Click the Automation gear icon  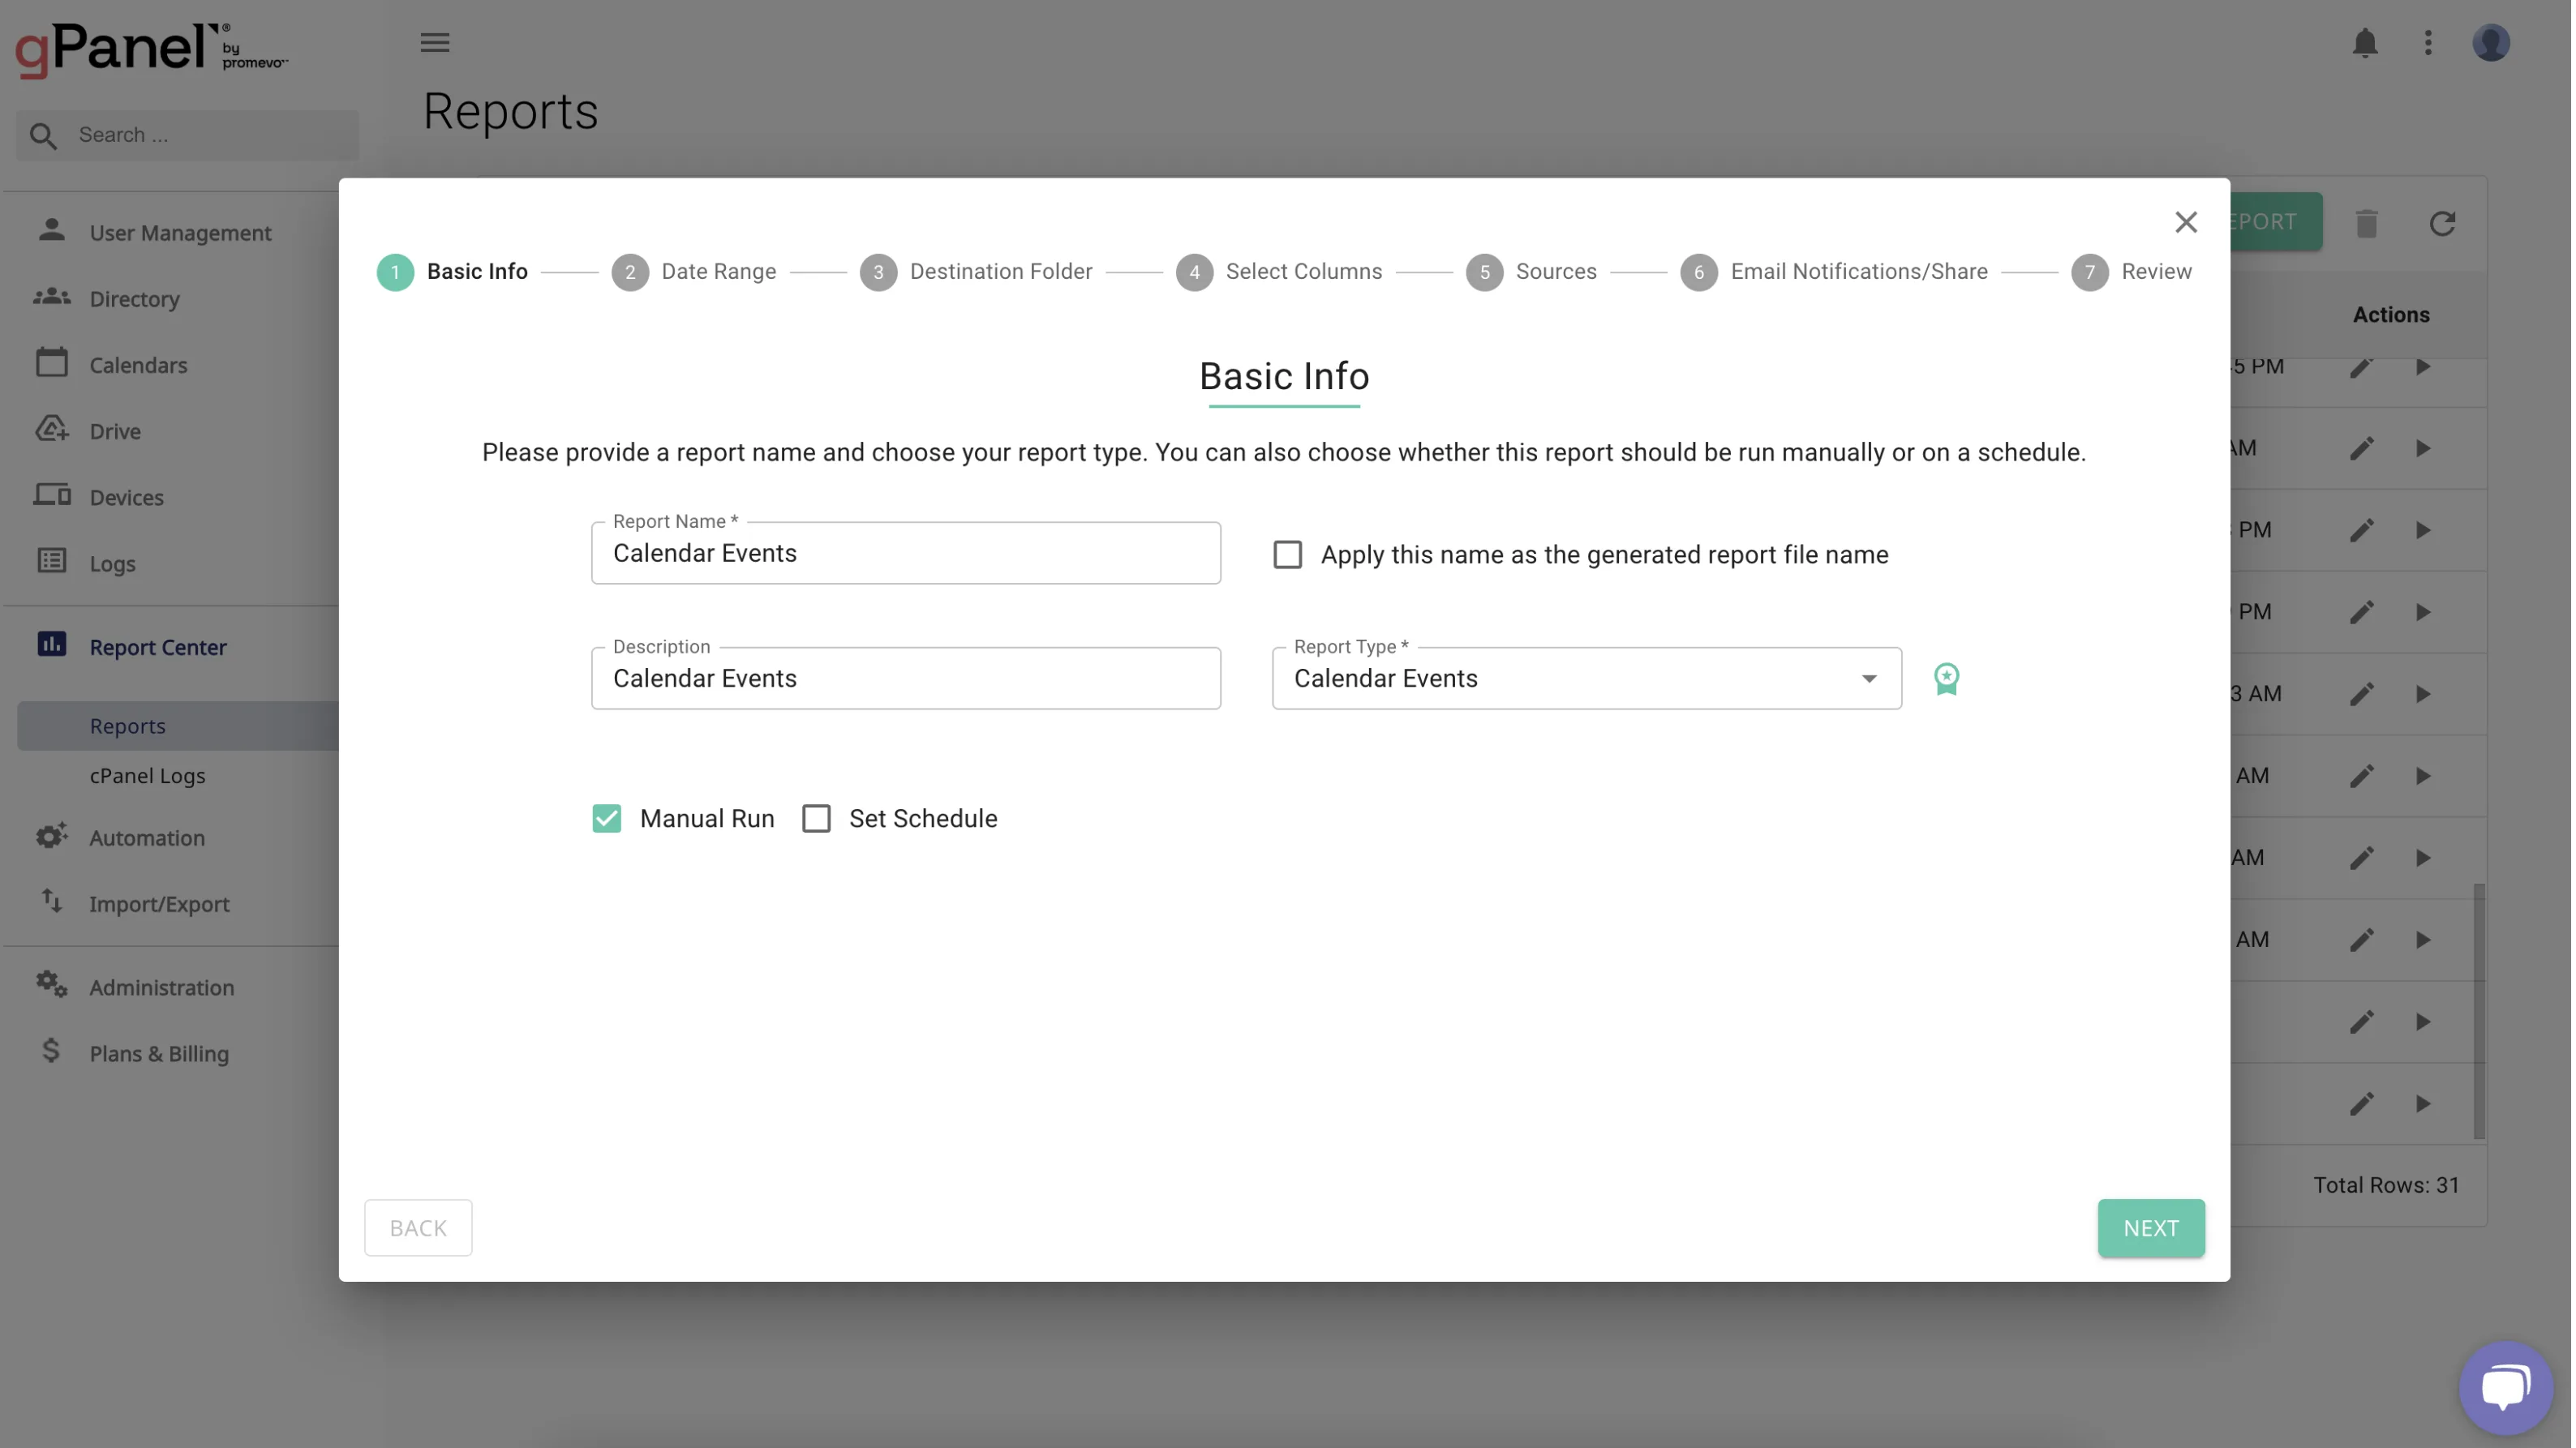[51, 837]
